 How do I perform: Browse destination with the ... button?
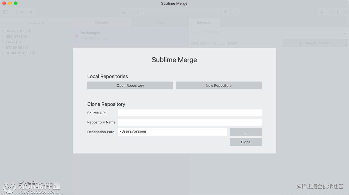(246, 132)
